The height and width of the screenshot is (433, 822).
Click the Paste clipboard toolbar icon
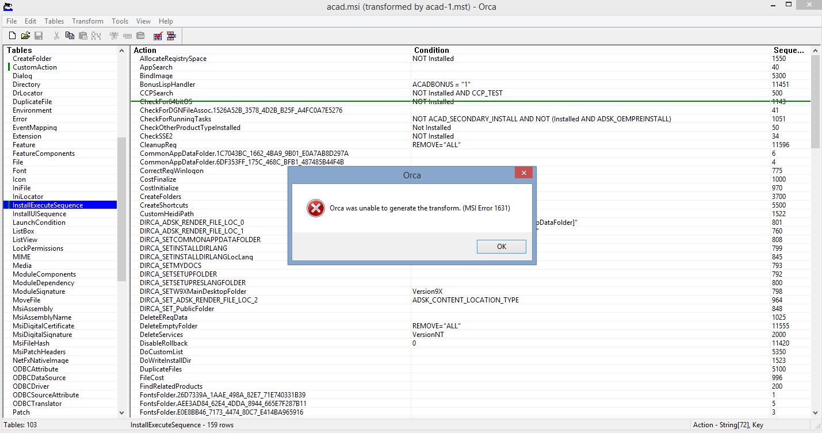[83, 36]
